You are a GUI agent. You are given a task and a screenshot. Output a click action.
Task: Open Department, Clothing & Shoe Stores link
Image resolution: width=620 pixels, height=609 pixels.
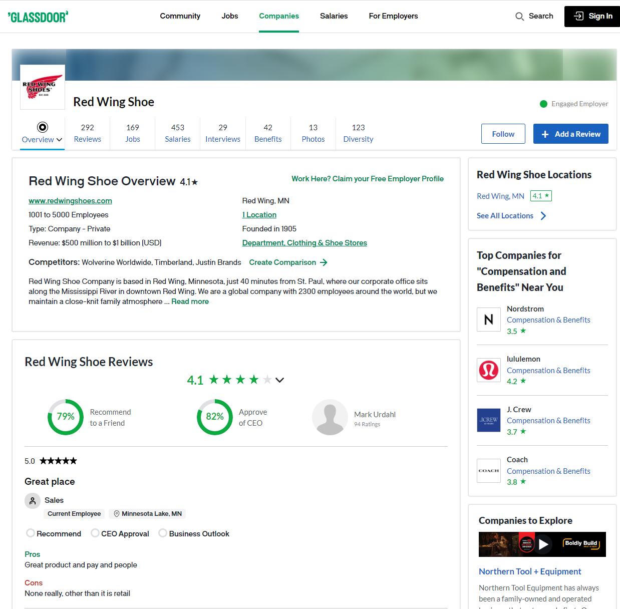tap(304, 243)
